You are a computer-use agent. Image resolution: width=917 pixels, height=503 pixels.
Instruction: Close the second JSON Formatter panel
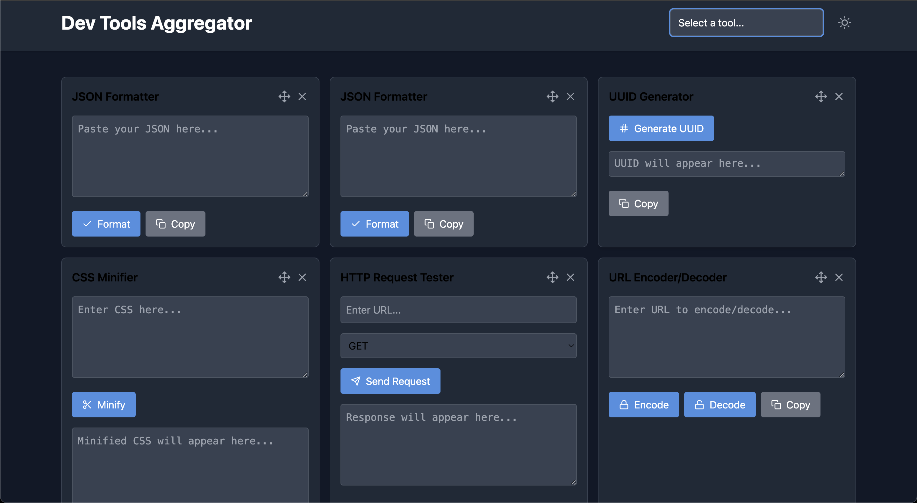coord(571,96)
